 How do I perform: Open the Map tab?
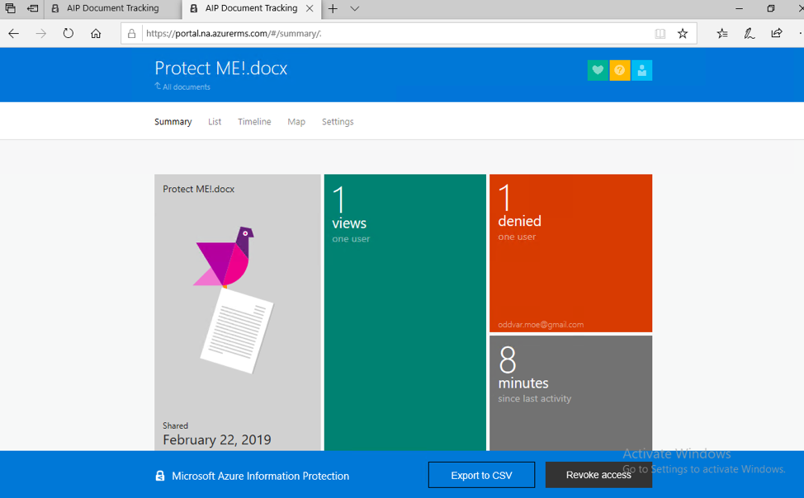[296, 121]
